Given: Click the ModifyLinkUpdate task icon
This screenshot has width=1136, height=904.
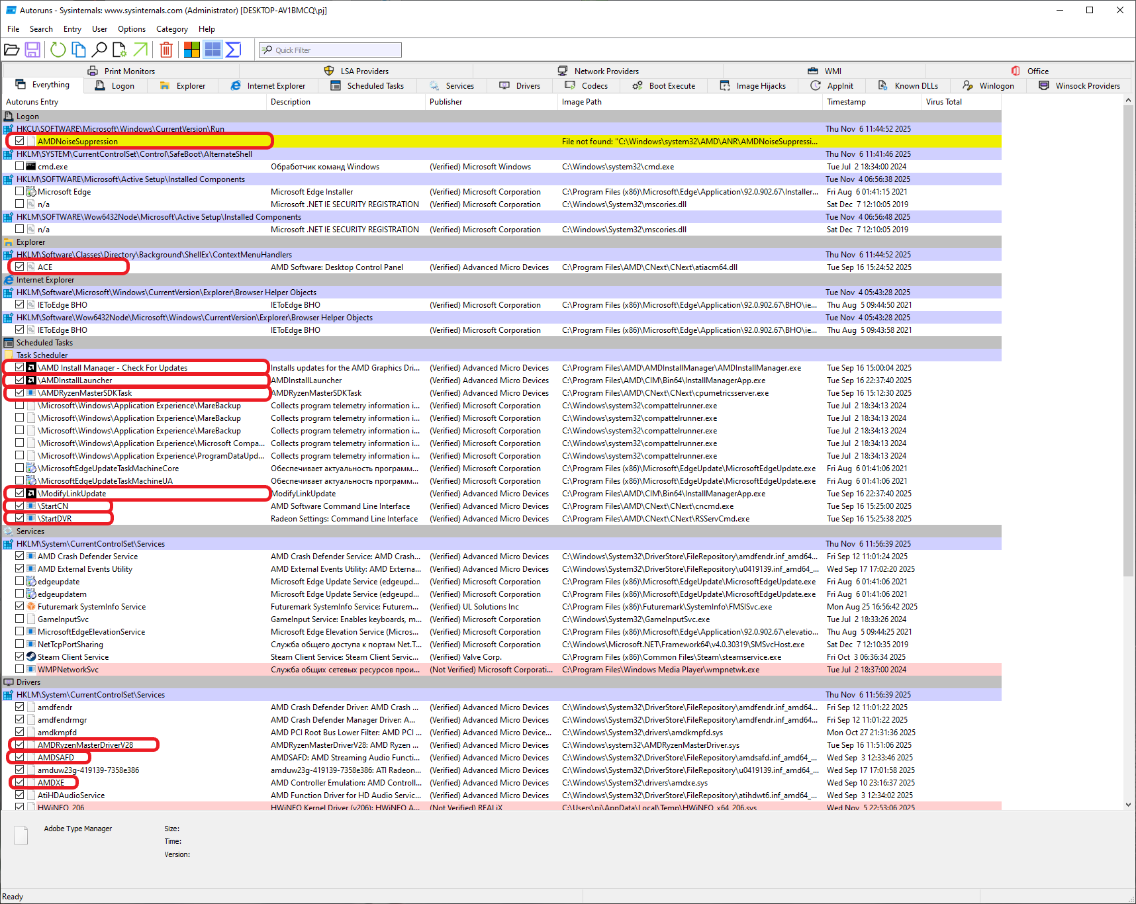Looking at the screenshot, I should [x=31, y=494].
